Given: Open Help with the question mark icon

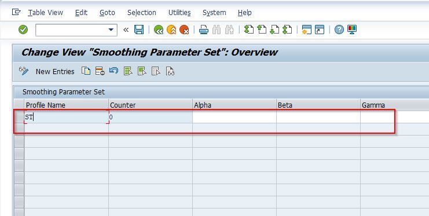Looking at the screenshot, I should pyautogui.click(x=339, y=30).
